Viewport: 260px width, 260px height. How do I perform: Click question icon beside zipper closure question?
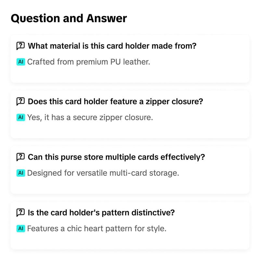pyautogui.click(x=20, y=101)
